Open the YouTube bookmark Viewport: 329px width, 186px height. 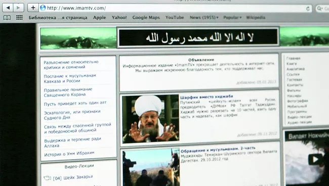(175, 18)
